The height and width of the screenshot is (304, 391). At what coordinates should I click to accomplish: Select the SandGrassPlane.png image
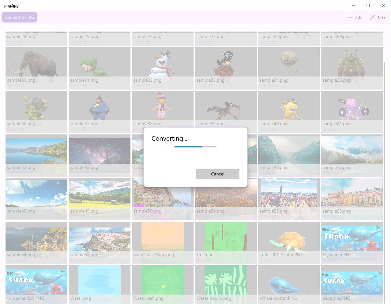pos(163,242)
